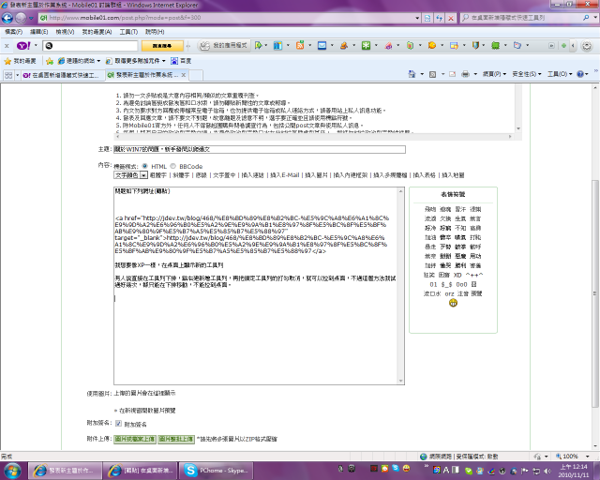Image resolution: width=600 pixels, height=480 pixels.
Task: Open IE Help question mark icon
Action: [580, 74]
